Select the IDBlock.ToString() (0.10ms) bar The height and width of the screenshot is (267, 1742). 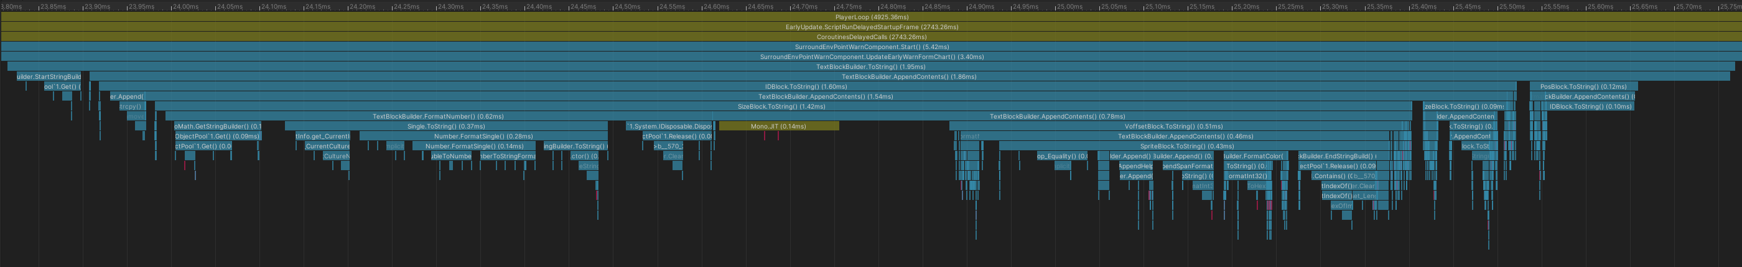point(1590,107)
